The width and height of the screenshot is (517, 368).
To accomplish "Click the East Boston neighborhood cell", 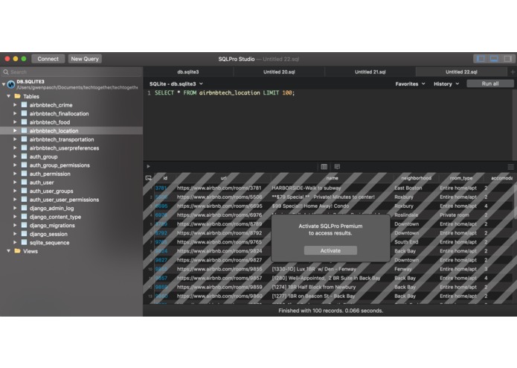I will [408, 188].
